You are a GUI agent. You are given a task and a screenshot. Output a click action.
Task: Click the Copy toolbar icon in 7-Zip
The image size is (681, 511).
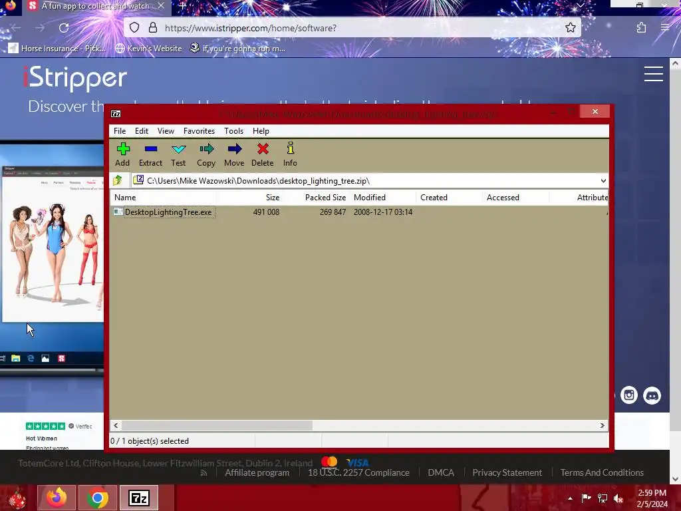206,154
